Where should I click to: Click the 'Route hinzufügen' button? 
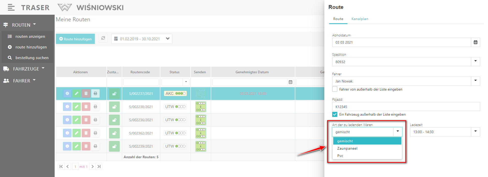coord(75,39)
